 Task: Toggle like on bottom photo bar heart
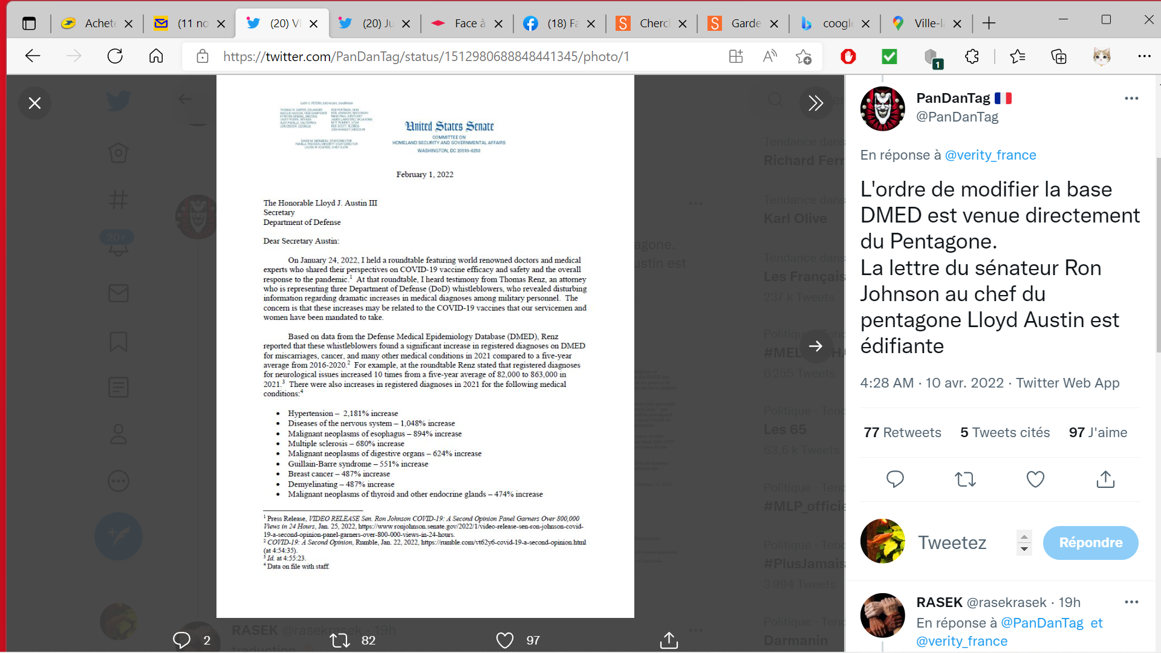click(x=505, y=640)
